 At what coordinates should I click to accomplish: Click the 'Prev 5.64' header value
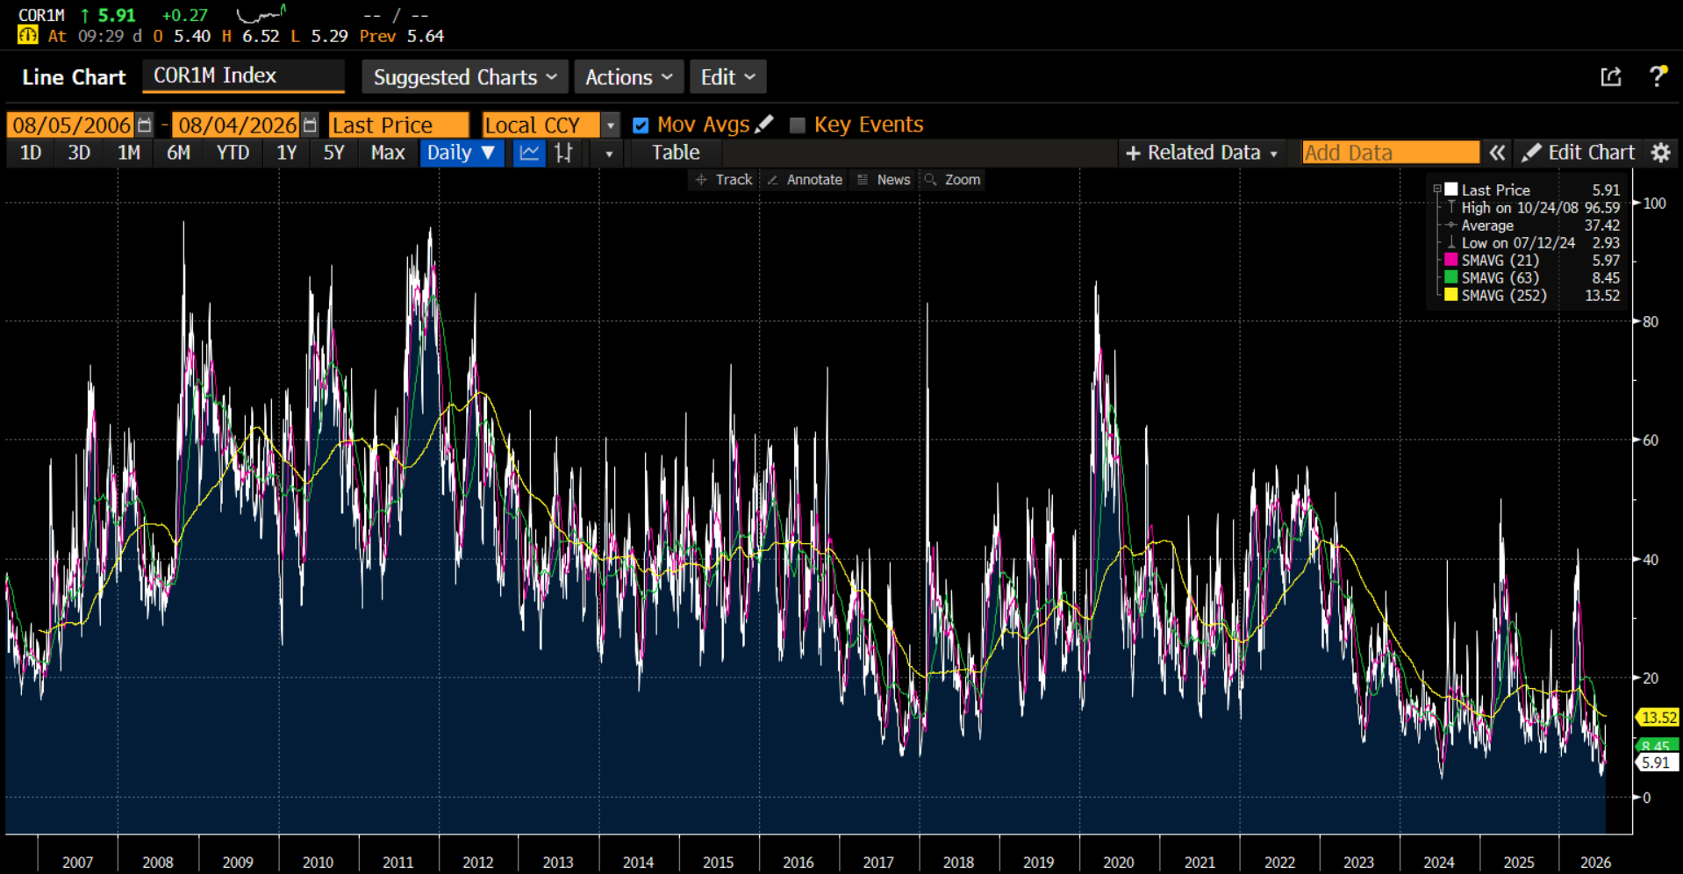(402, 36)
